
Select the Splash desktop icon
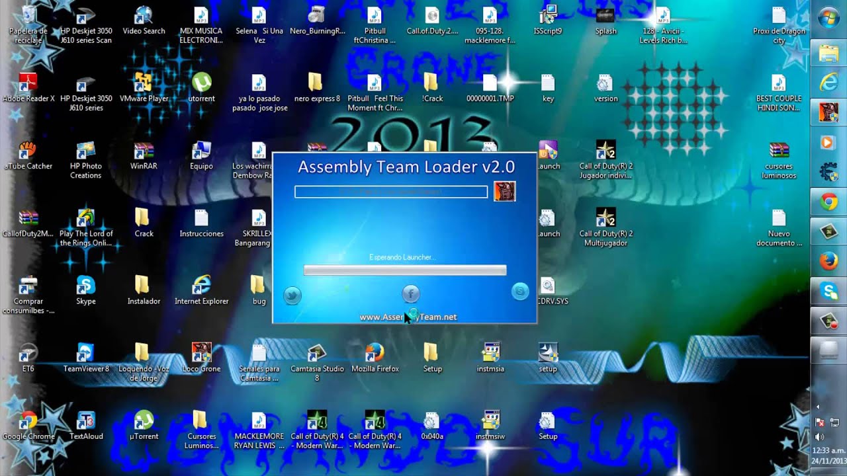605,21
